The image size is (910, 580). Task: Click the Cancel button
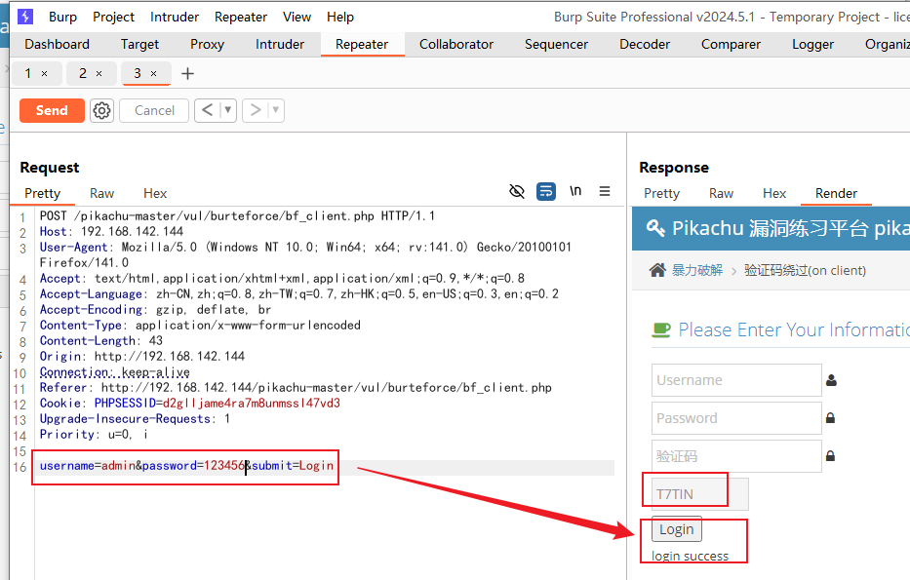[x=154, y=110]
